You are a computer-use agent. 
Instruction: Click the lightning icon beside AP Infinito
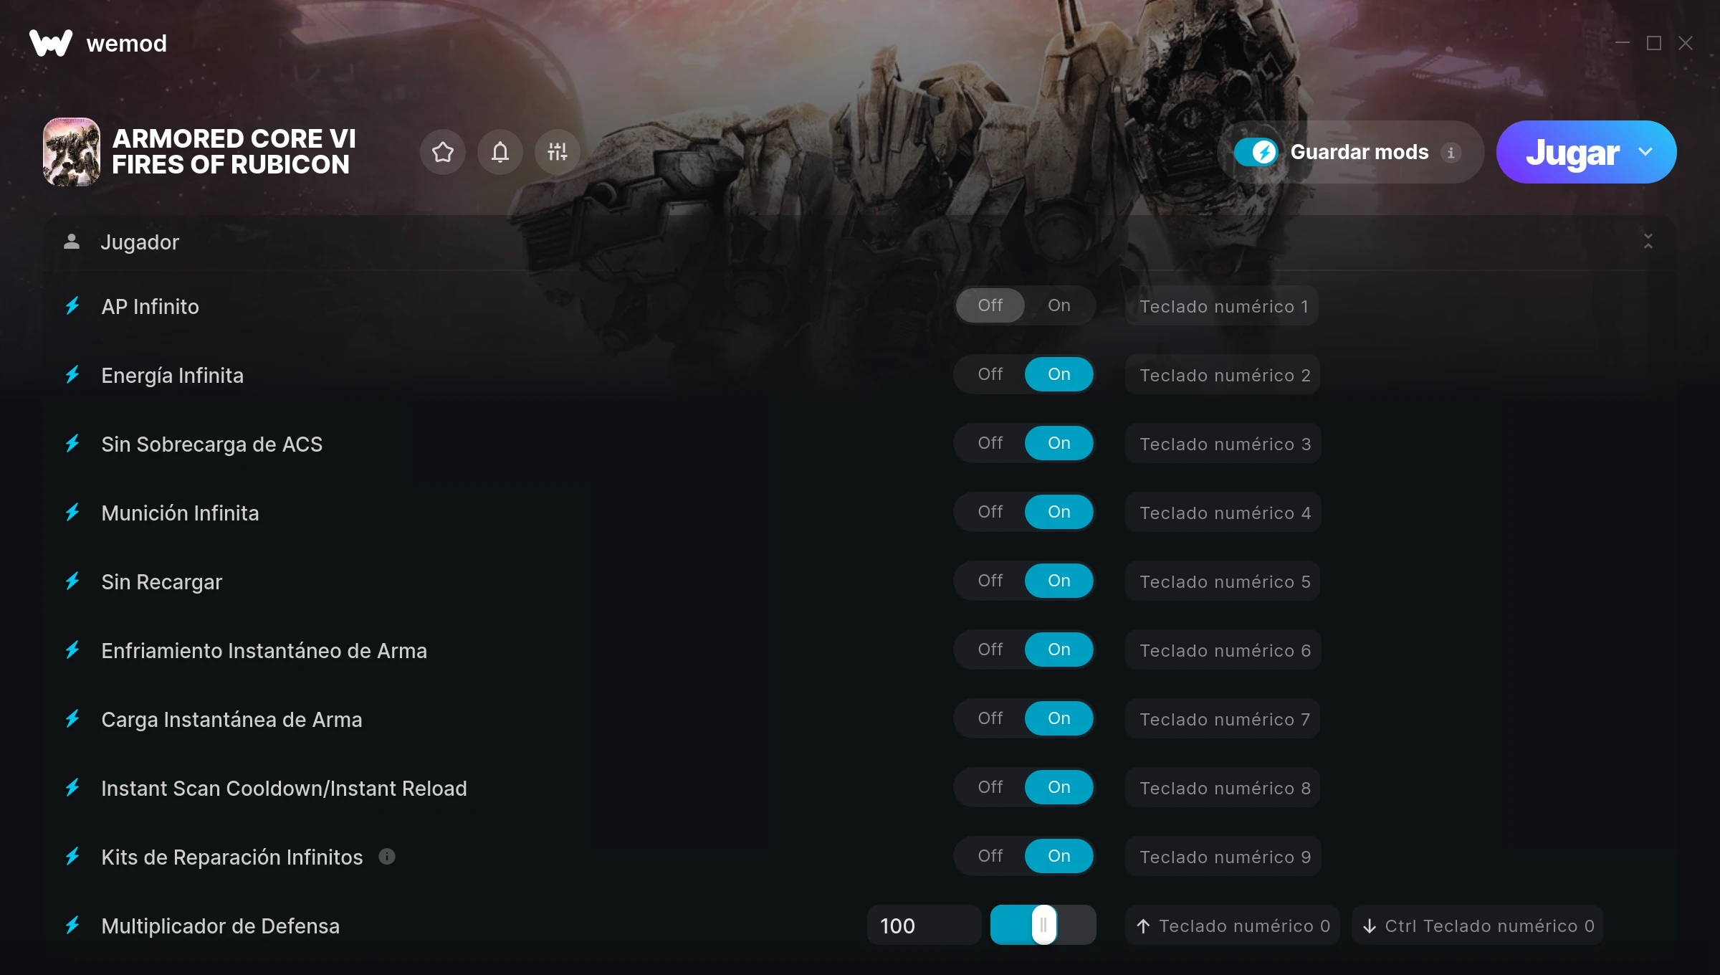[72, 306]
